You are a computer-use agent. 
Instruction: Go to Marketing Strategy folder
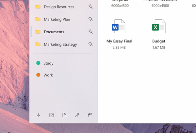point(60,44)
